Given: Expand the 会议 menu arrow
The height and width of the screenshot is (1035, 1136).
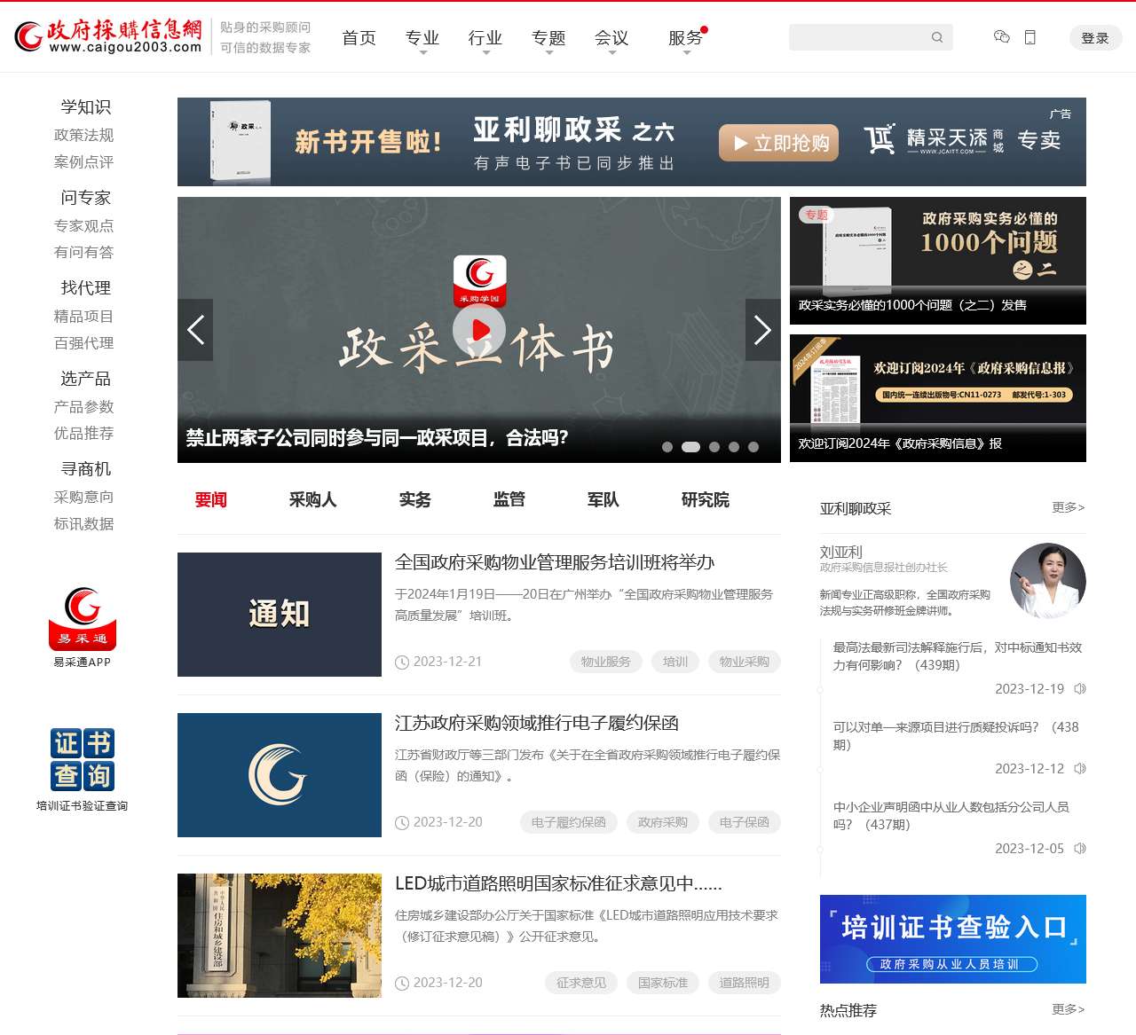Looking at the screenshot, I should [x=612, y=53].
